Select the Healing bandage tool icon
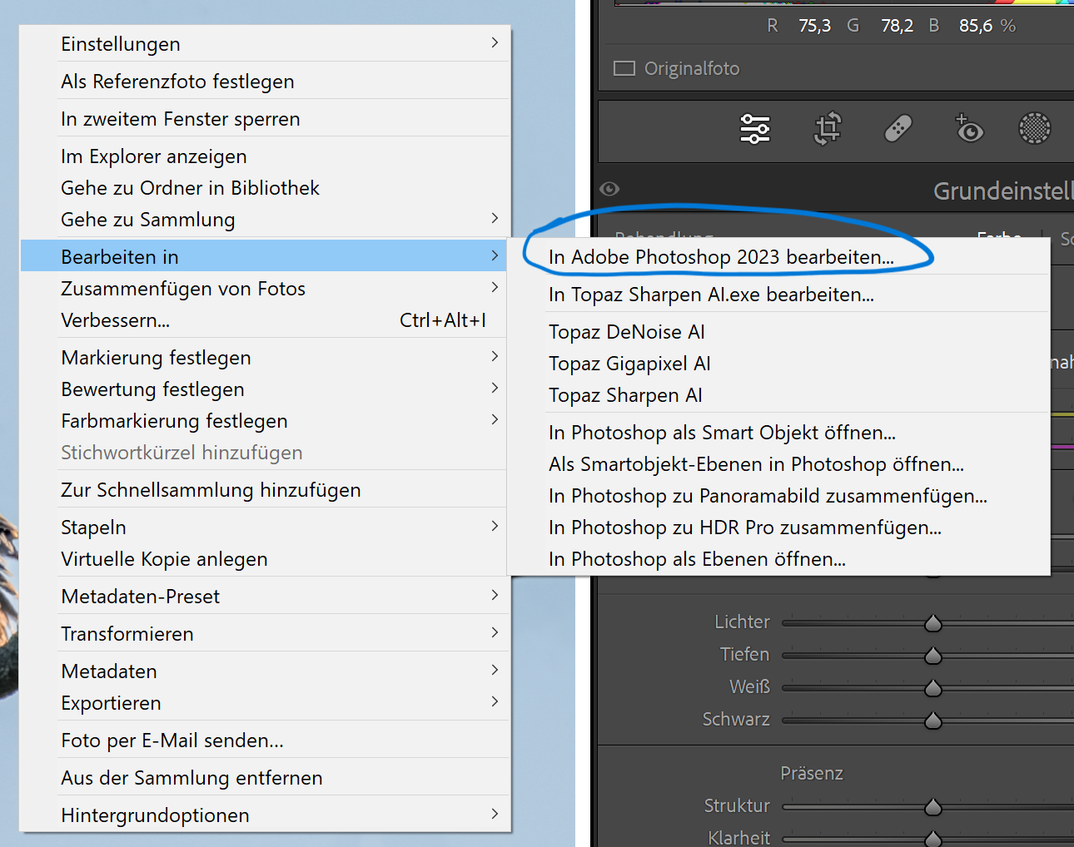Image resolution: width=1074 pixels, height=847 pixels. pyautogui.click(x=898, y=128)
